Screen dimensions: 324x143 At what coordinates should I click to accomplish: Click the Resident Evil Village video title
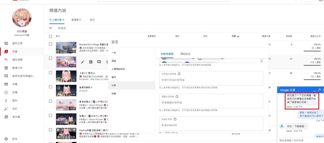[93, 44]
